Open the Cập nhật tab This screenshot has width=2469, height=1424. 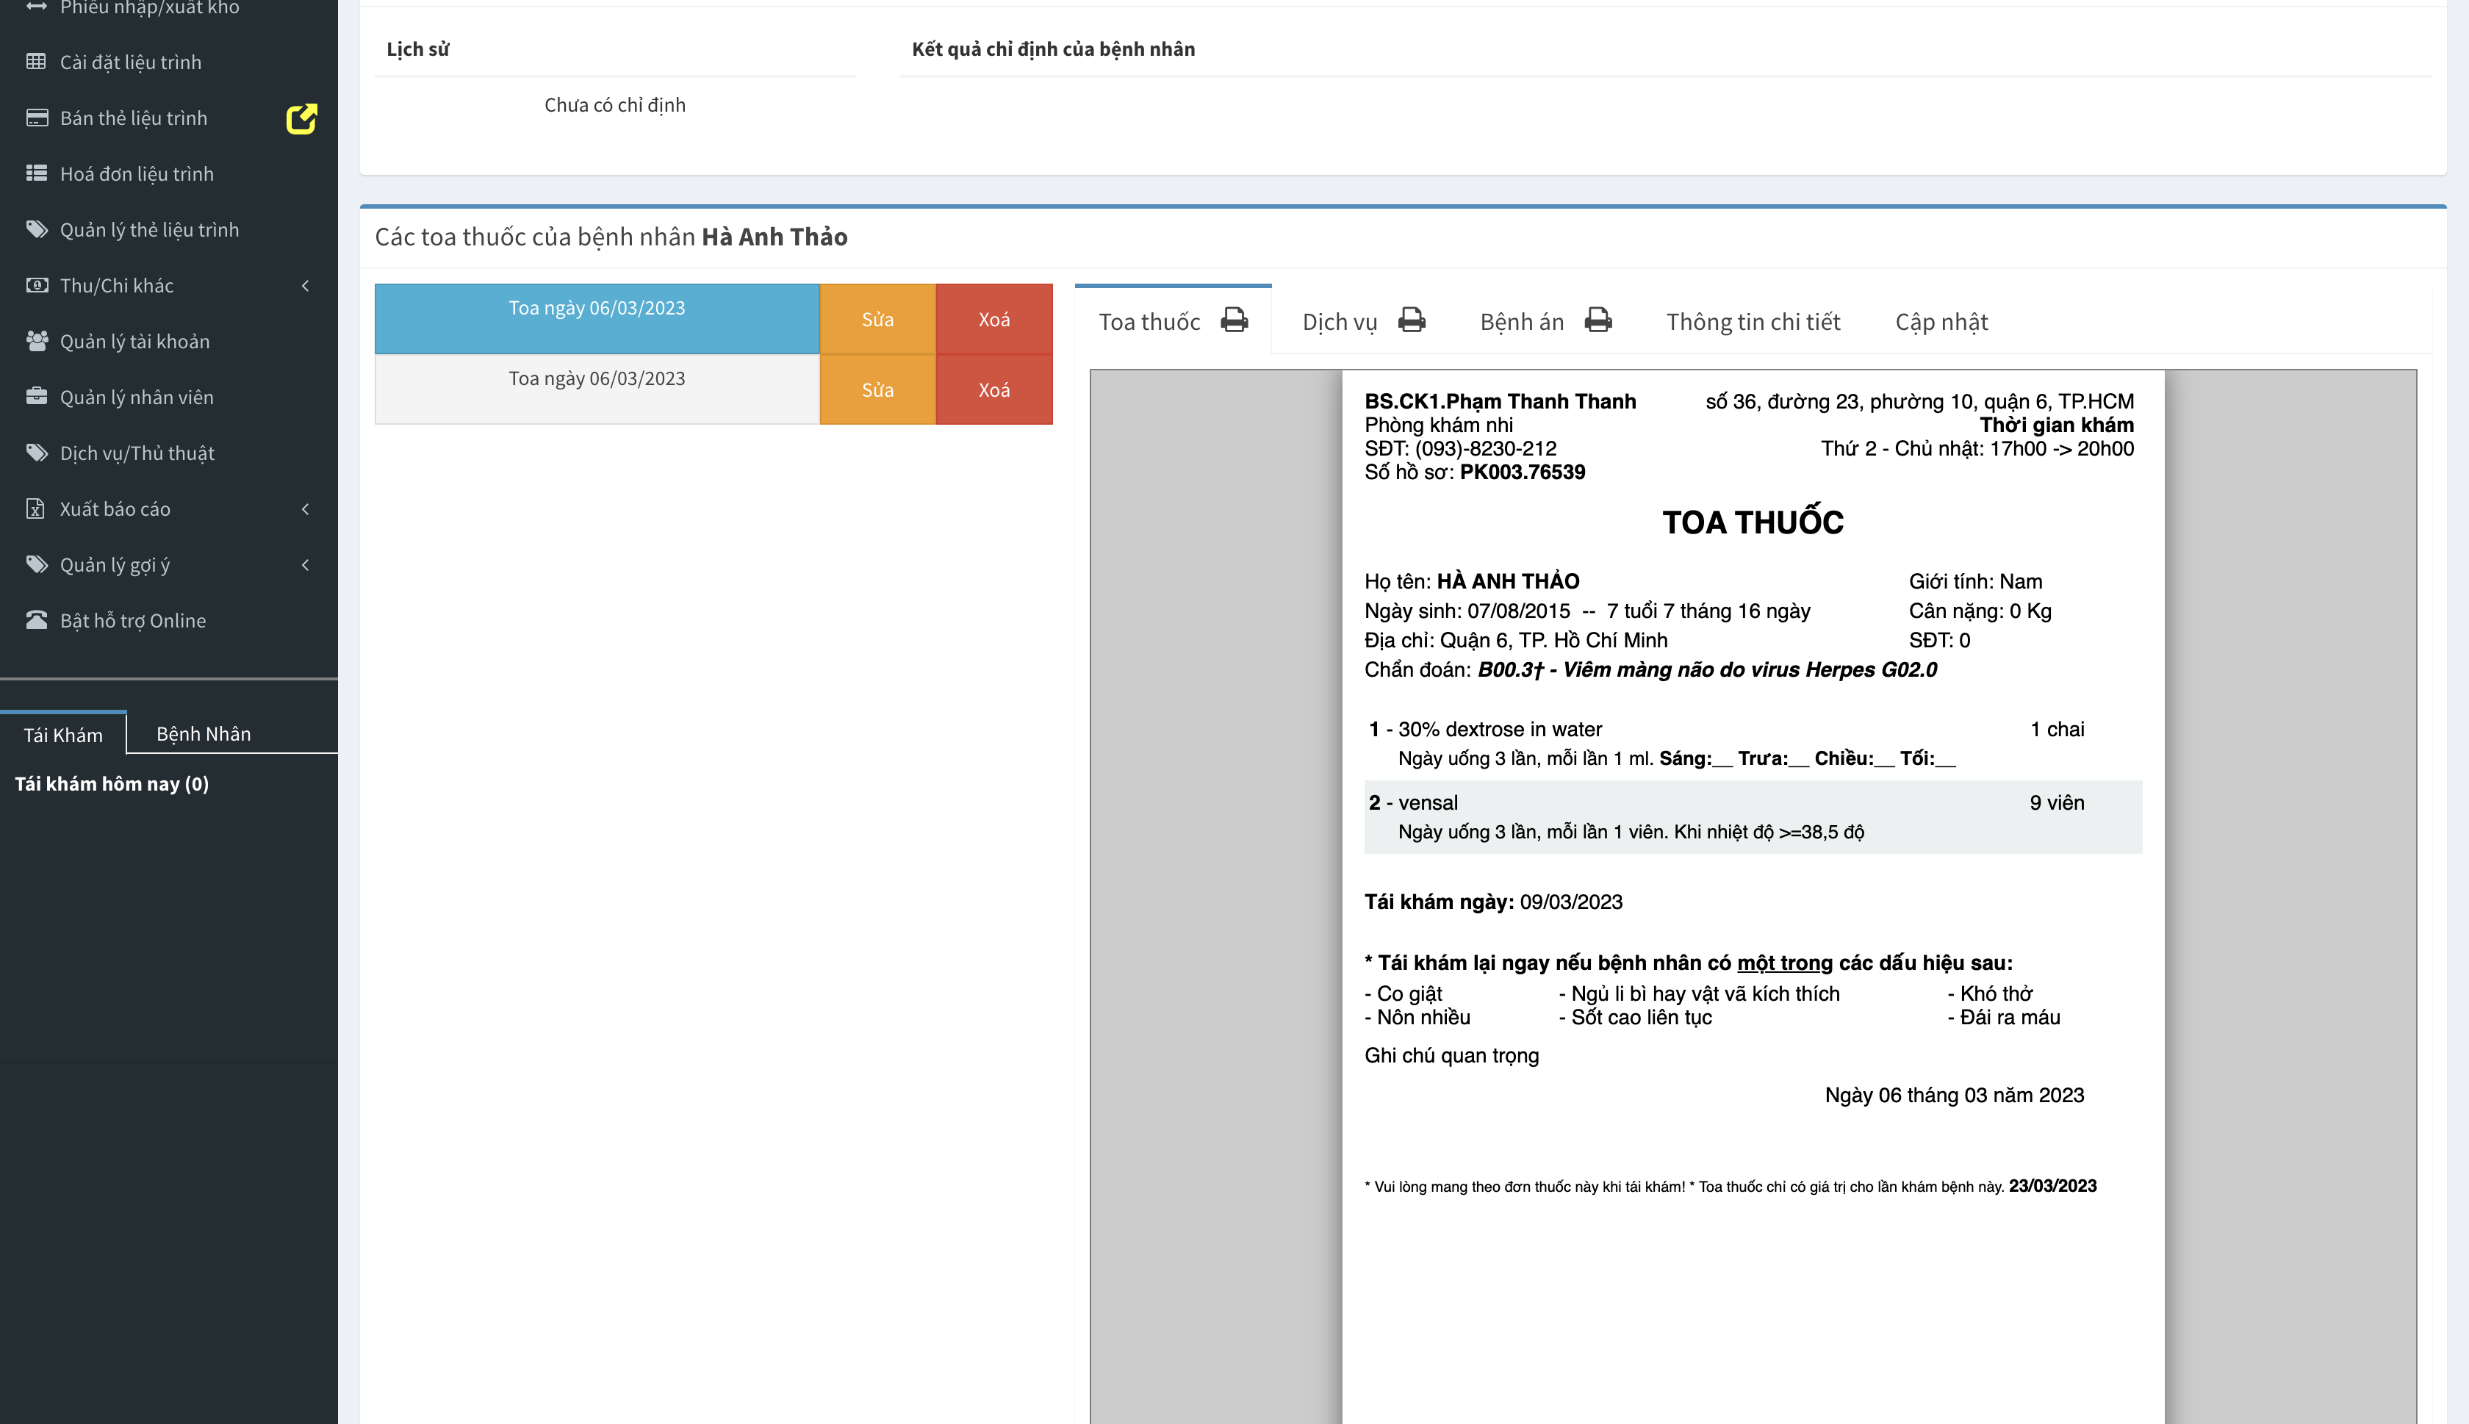1941,322
